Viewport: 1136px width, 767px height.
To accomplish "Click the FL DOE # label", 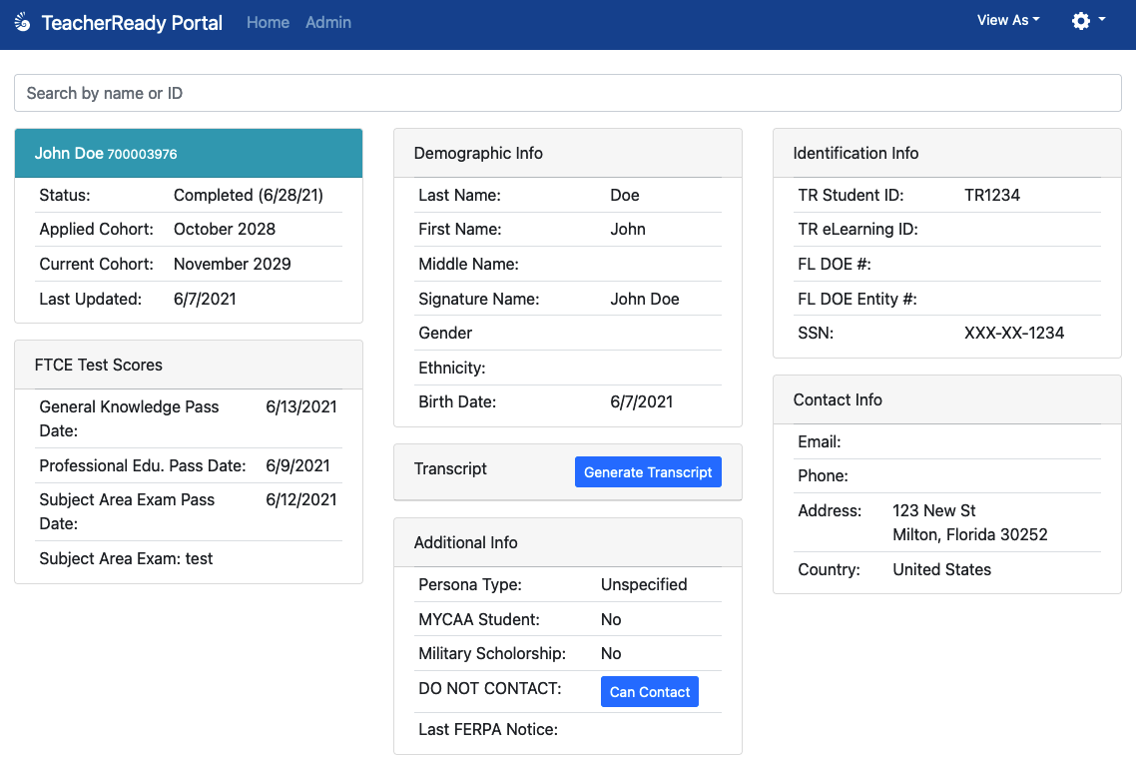I will tap(835, 264).
